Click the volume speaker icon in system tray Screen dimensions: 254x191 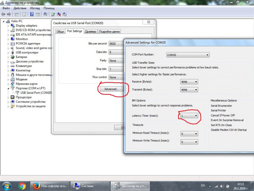coord(222,186)
